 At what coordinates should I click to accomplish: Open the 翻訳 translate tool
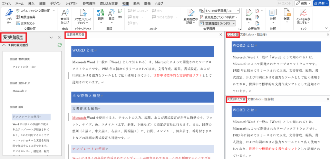pyautogui.click(x=101, y=16)
